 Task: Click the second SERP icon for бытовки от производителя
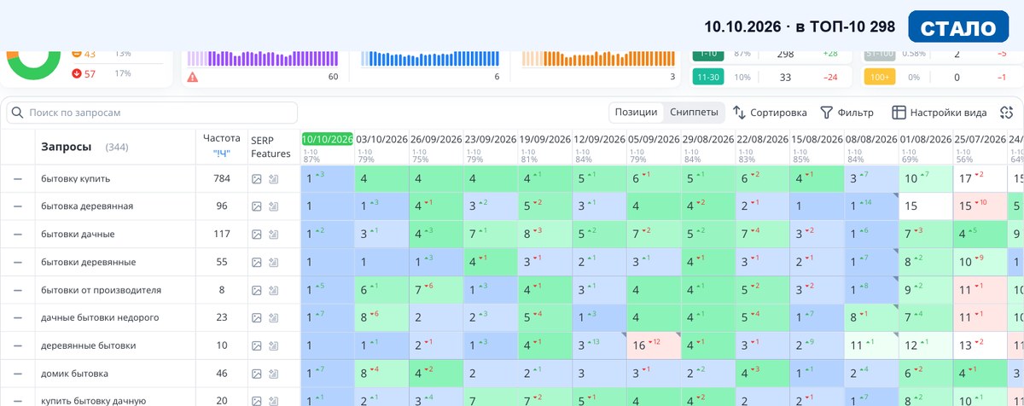point(274,290)
